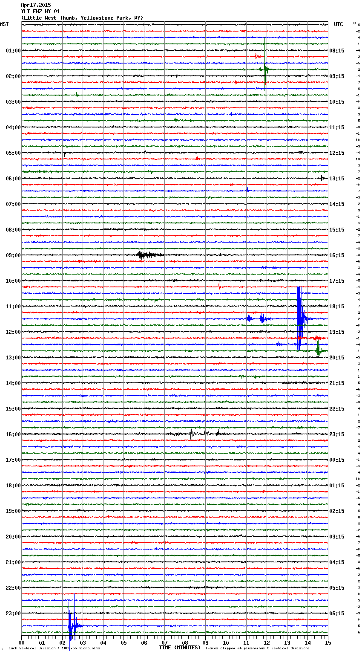362x654 pixels.
Task: Click the Each Vertical Division scale note
Action: 54,648
